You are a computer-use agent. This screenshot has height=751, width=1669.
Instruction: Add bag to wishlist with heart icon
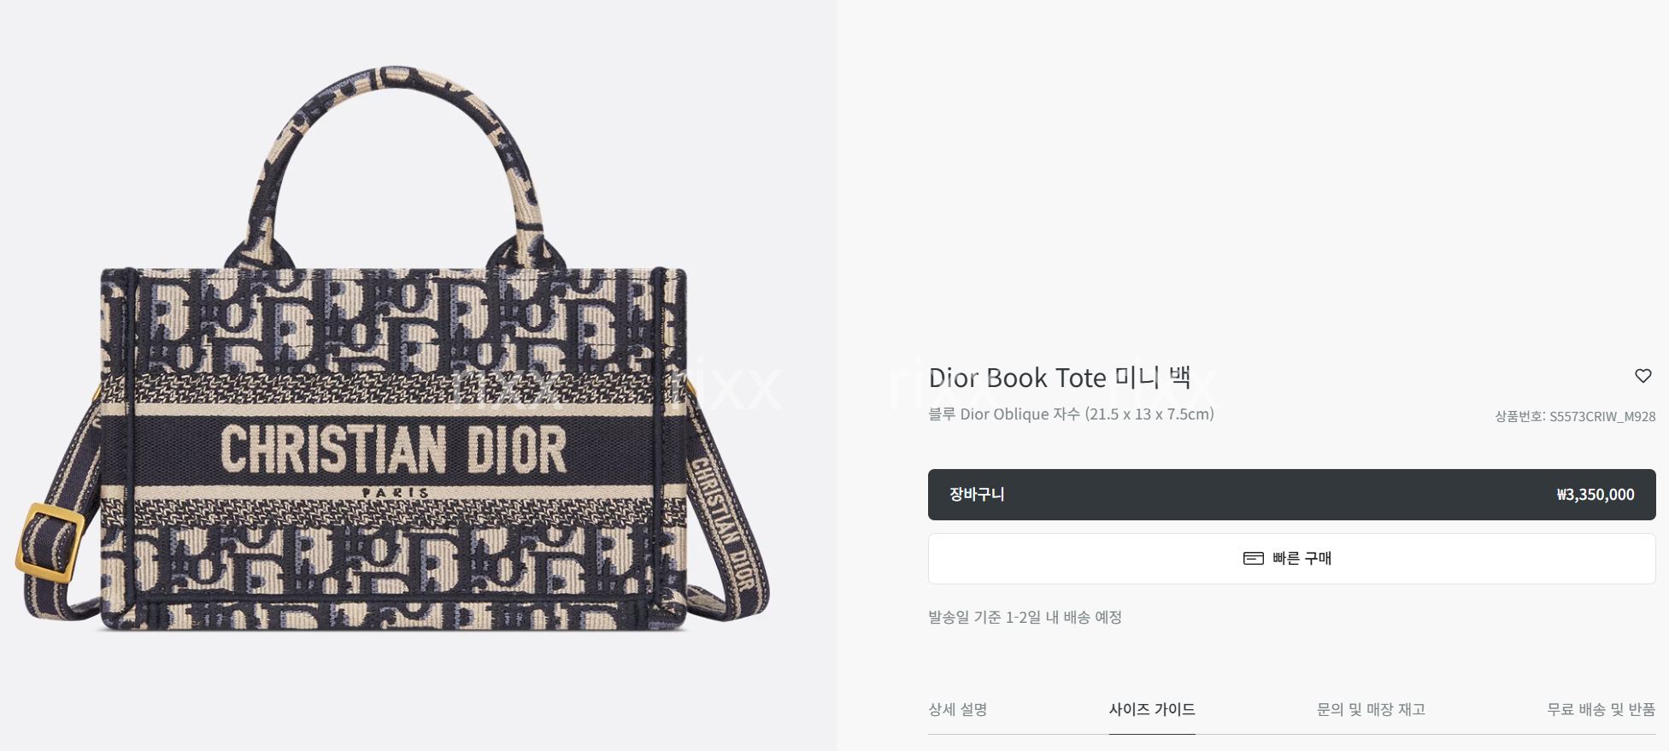point(1643,376)
